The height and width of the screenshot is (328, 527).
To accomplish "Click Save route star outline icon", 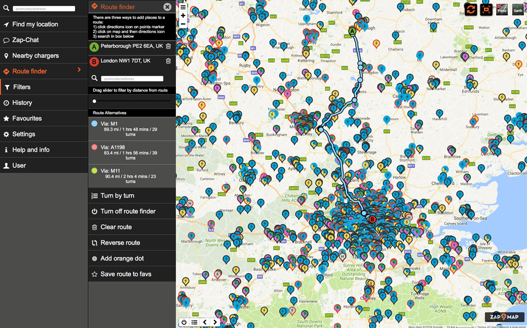I will (x=94, y=274).
